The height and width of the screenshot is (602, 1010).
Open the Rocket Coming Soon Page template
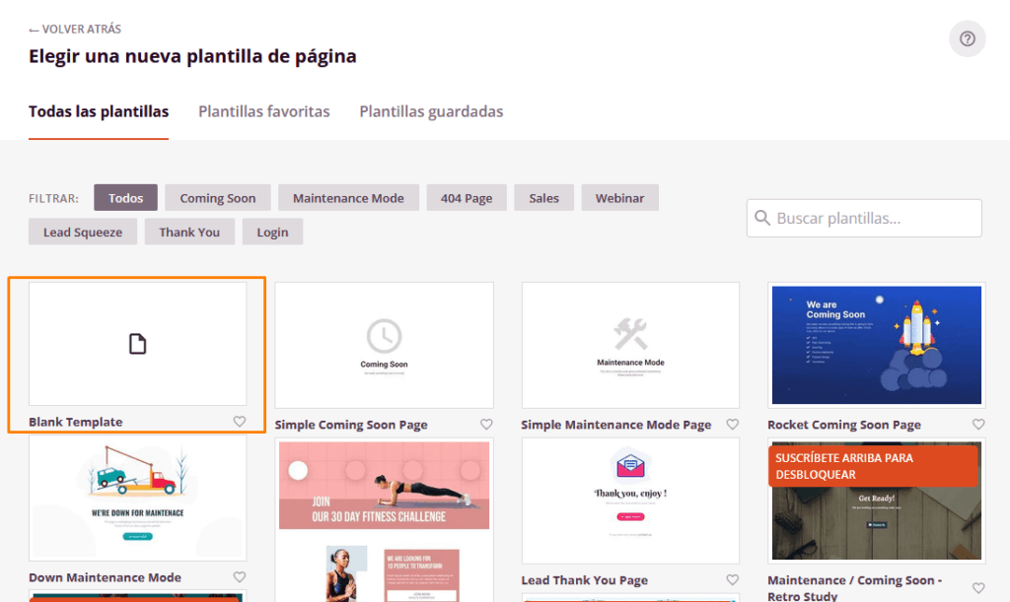tap(876, 345)
